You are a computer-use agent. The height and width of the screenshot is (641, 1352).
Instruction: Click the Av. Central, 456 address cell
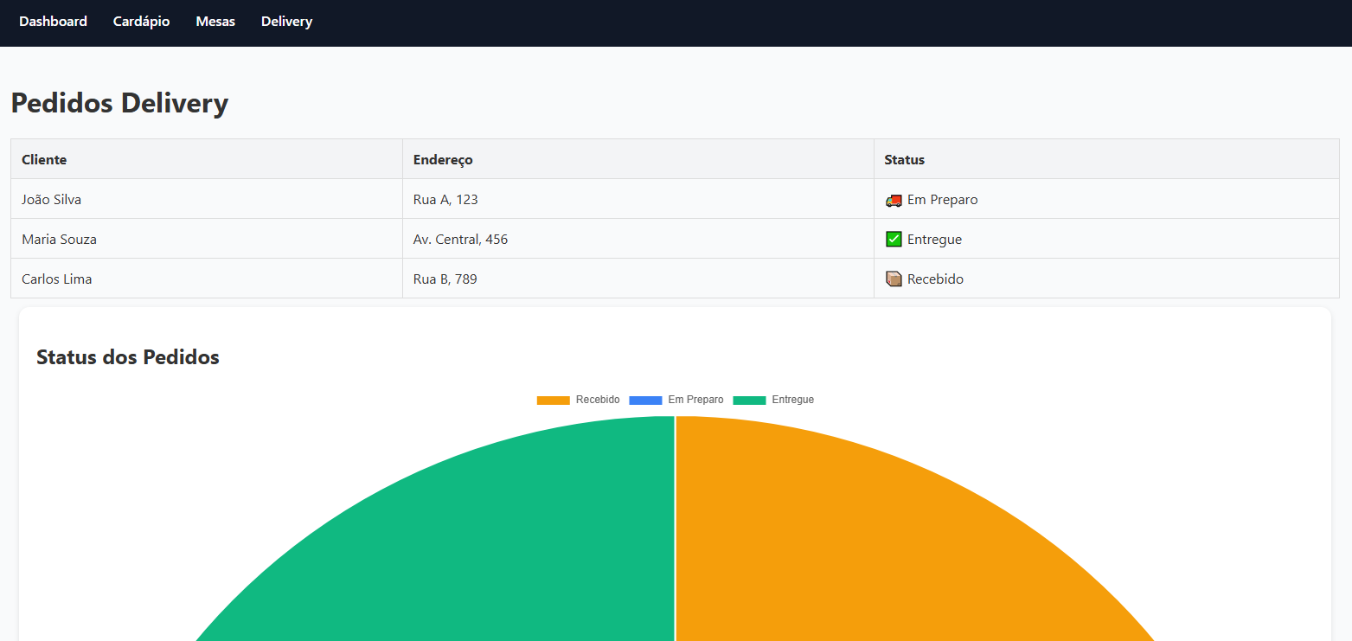point(460,240)
